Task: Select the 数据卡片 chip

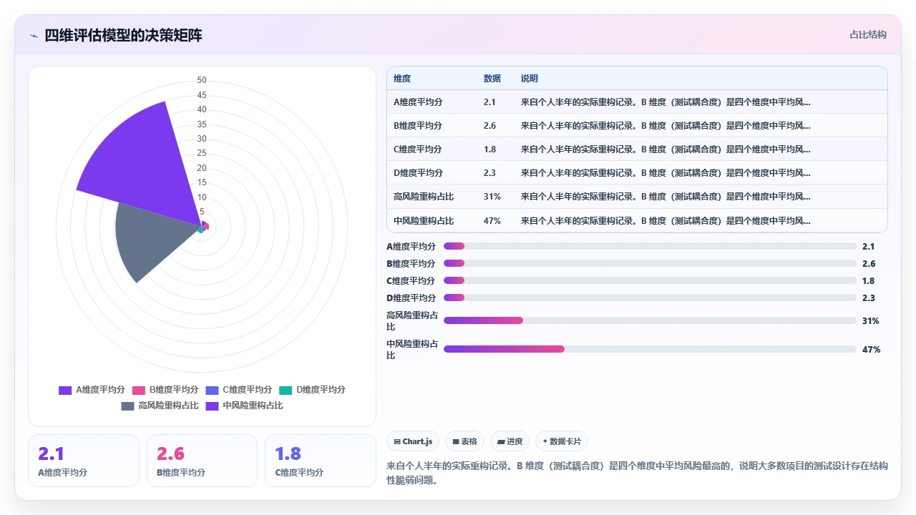Action: 562,441
